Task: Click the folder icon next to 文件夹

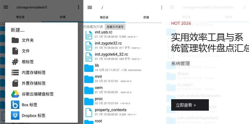Action: point(15,40)
